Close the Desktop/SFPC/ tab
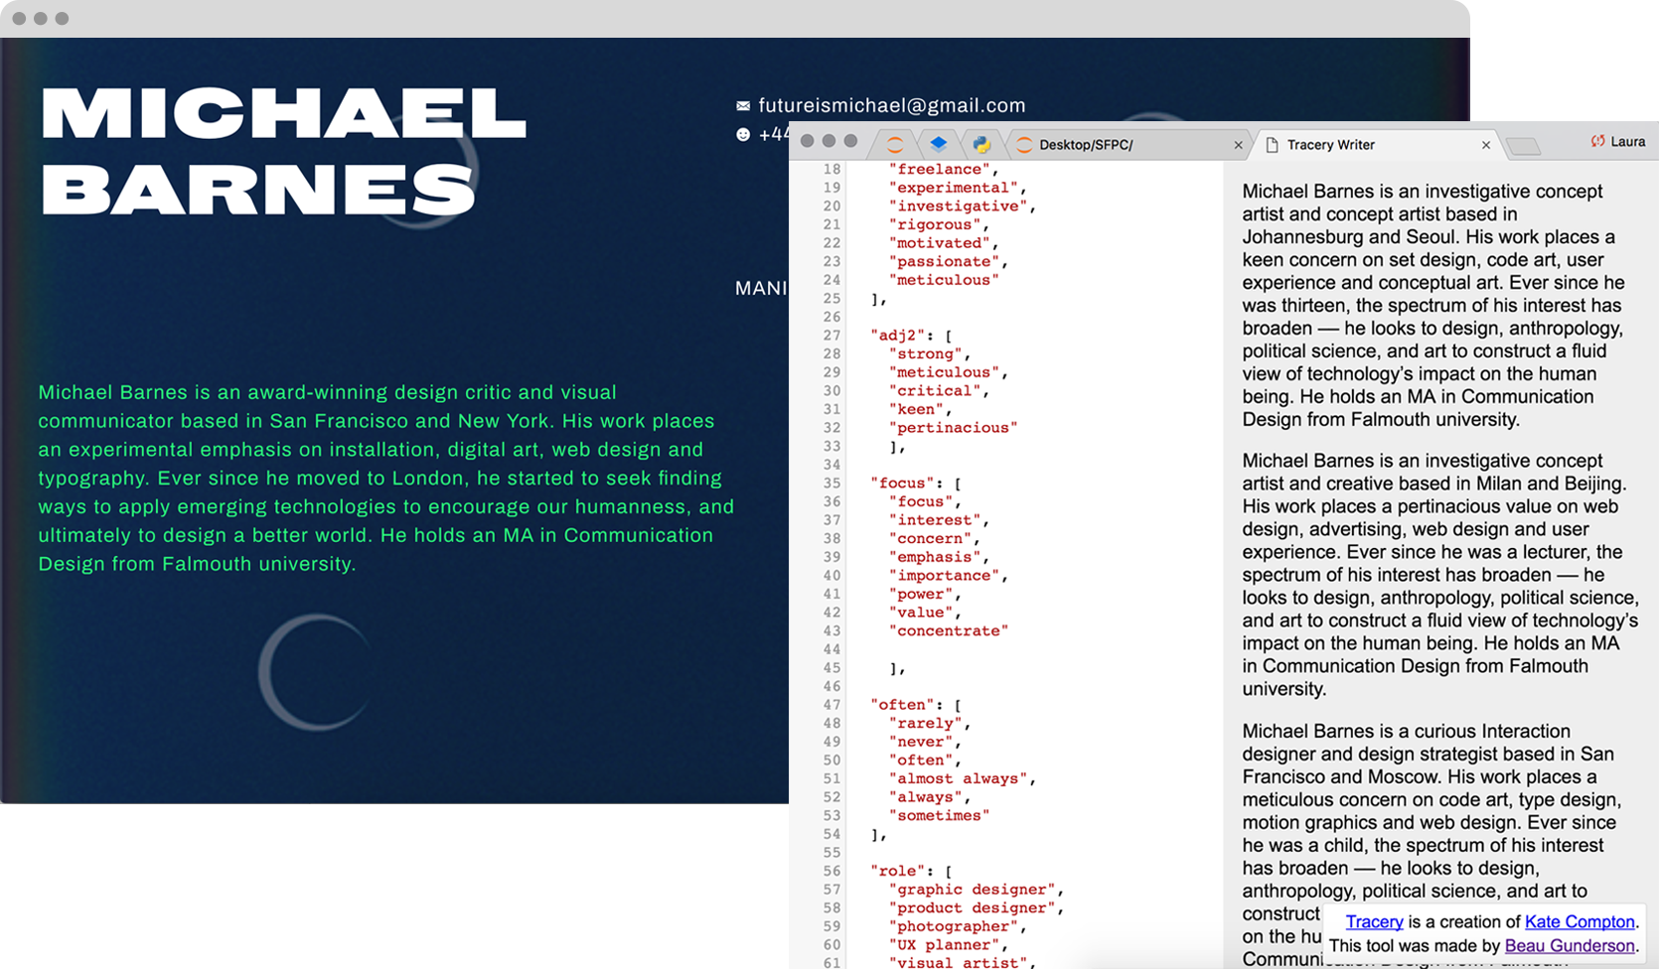Viewport: 1659px width, 969px height. pyautogui.click(x=1238, y=145)
